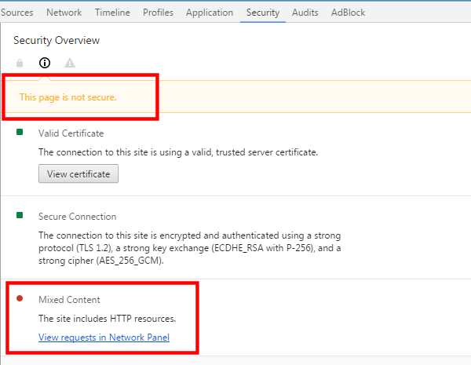Switch to the Network tab
The image size is (471, 365).
tap(64, 13)
